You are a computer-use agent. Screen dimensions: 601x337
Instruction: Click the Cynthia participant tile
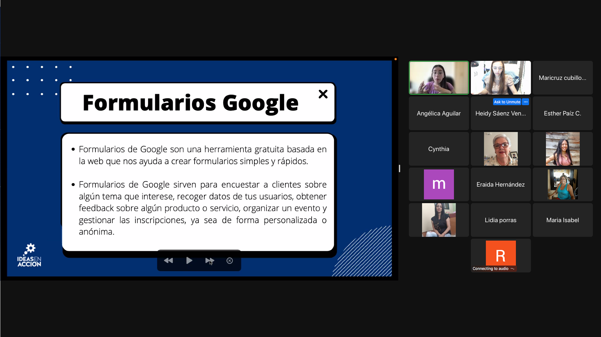tap(439, 149)
